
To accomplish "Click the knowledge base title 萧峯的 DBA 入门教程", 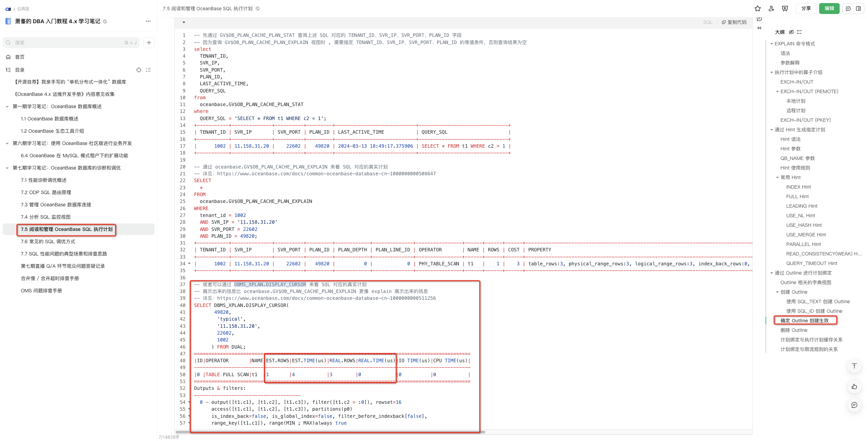I will point(58,21).
